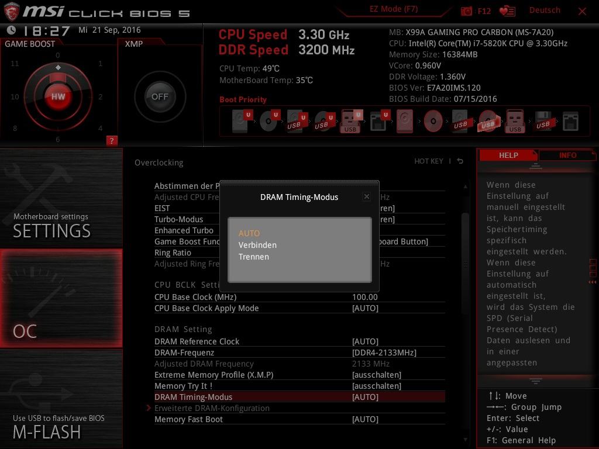This screenshot has height=449, width=599.
Task: Close the DRAM Timing-Modus dialog
Action: 366,196
